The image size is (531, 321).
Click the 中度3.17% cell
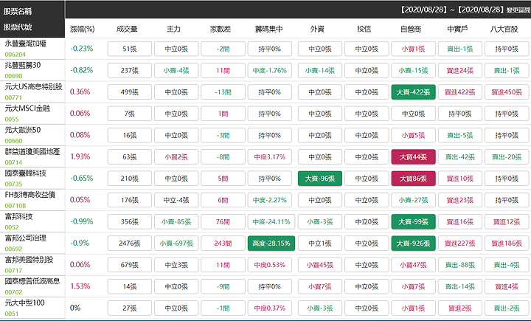click(270, 157)
